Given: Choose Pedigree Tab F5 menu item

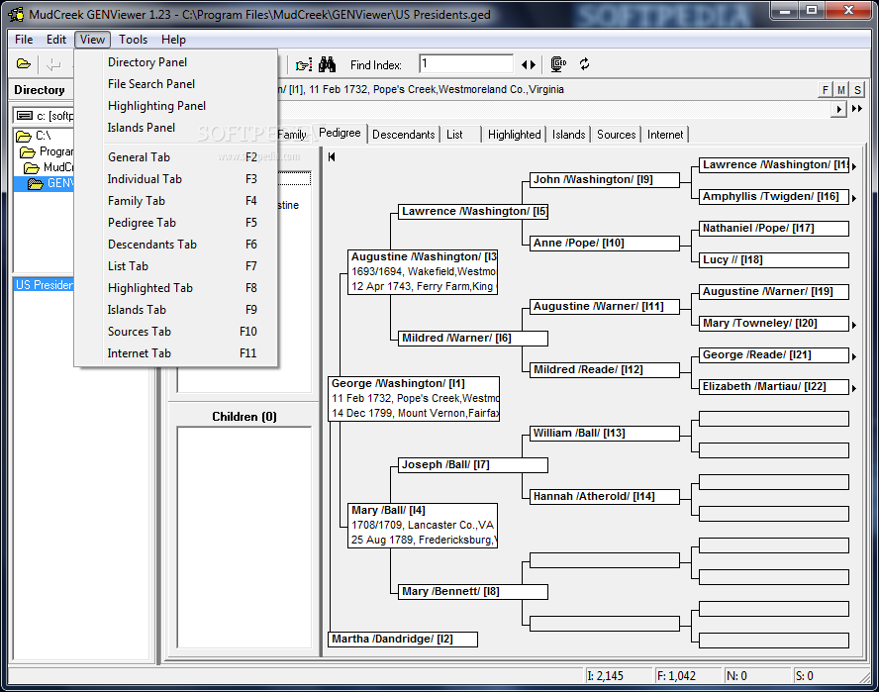Looking at the screenshot, I should tap(176, 223).
